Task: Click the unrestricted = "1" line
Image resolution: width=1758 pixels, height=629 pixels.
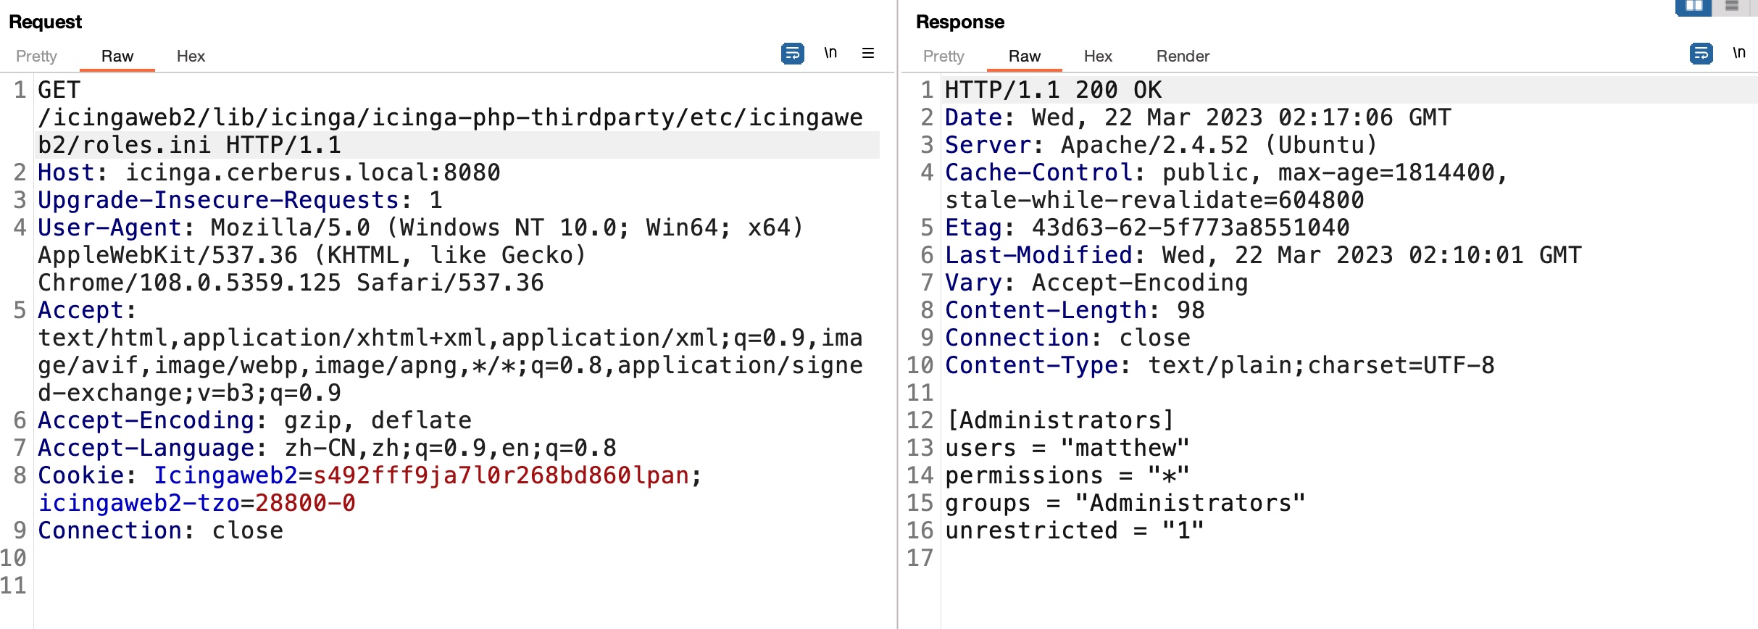Action: 1075,530
